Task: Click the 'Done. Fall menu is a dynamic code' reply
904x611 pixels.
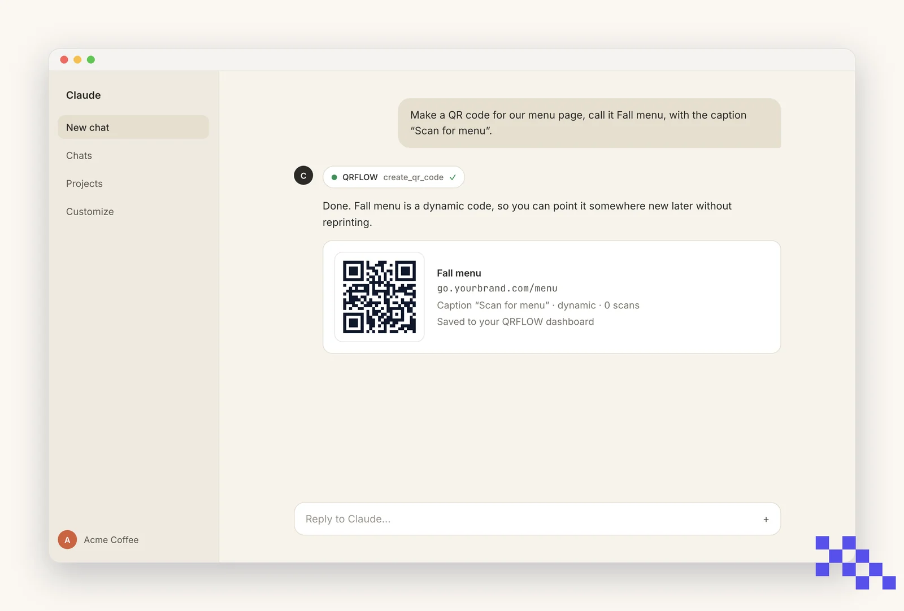Action: (527, 214)
